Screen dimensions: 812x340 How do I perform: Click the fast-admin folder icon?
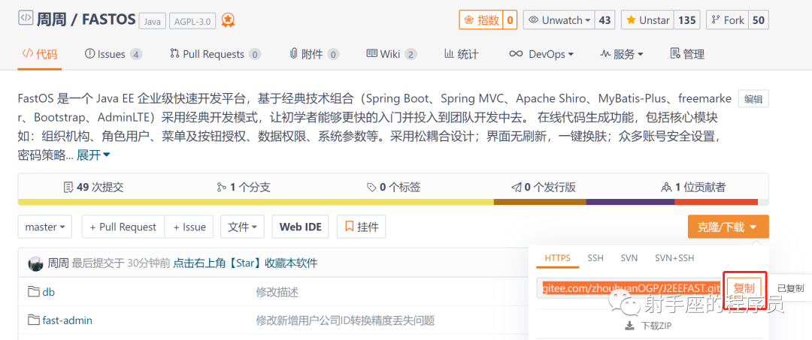34,320
